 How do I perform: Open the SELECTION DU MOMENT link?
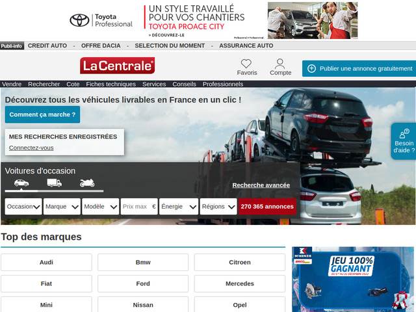pyautogui.click(x=170, y=45)
